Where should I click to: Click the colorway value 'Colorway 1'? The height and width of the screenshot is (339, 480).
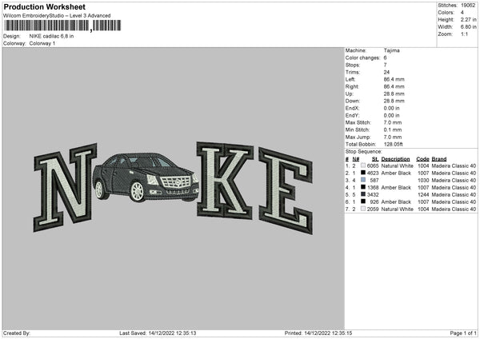coord(42,43)
